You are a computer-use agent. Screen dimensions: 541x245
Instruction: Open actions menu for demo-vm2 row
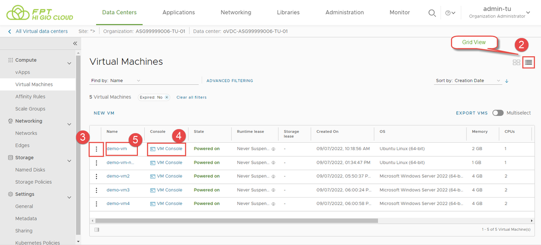pyautogui.click(x=96, y=176)
